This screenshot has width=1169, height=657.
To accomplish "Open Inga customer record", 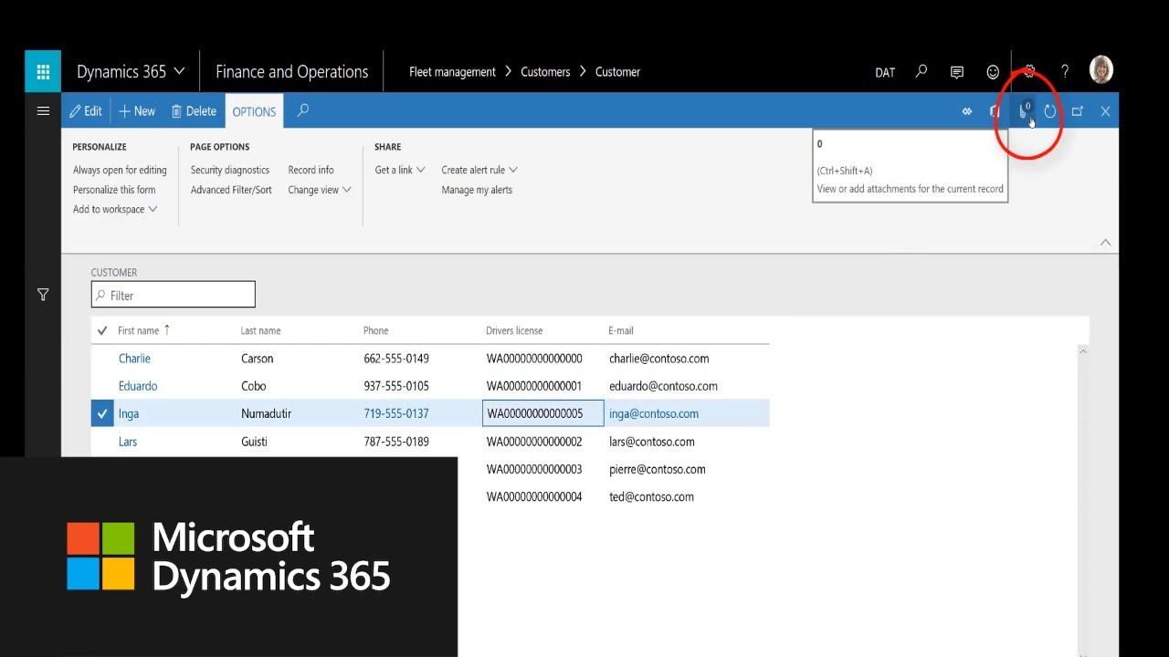I will (x=129, y=413).
